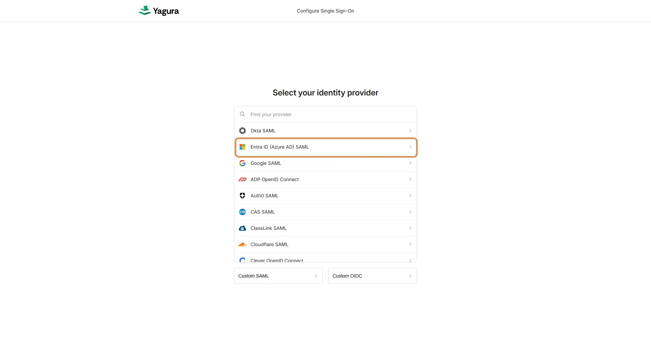Image resolution: width=651 pixels, height=349 pixels.
Task: Expand Okta SAML using its chevron
Action: click(x=410, y=131)
